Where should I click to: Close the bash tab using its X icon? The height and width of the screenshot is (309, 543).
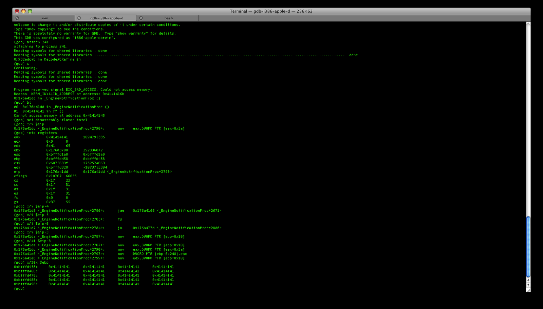pyautogui.click(x=141, y=18)
